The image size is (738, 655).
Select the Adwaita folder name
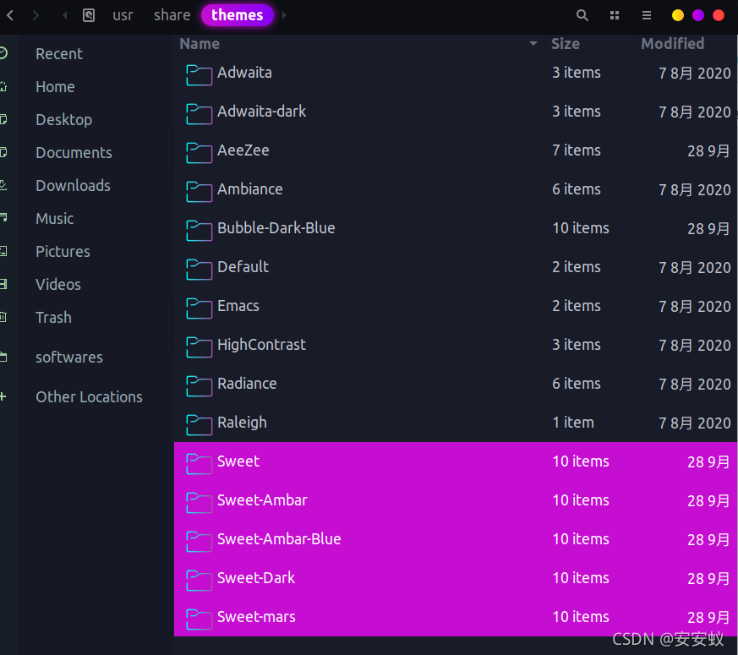point(244,73)
